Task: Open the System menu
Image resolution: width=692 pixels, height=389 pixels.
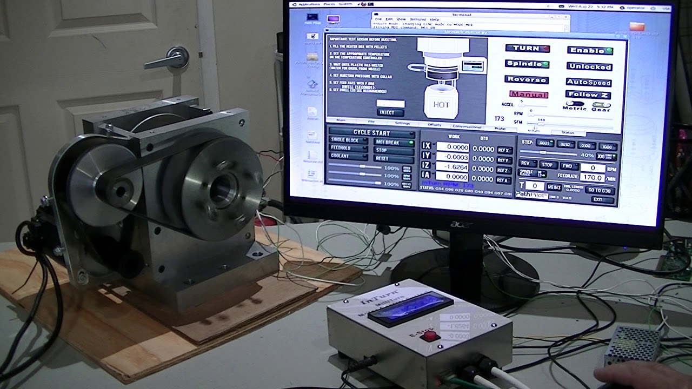Action: tap(346, 4)
